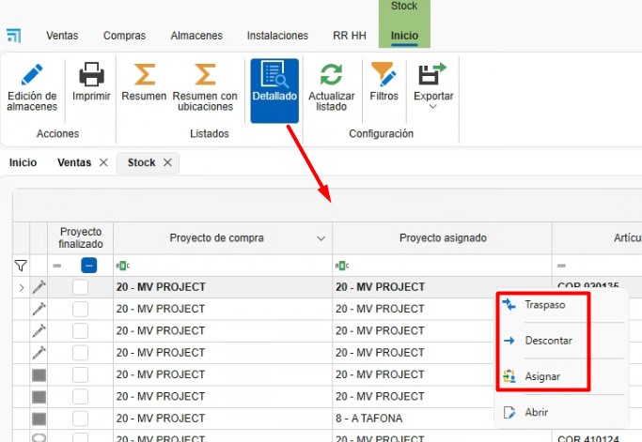Close the Ventas document tab
Viewport: 642px width, 442px height.
(103, 162)
